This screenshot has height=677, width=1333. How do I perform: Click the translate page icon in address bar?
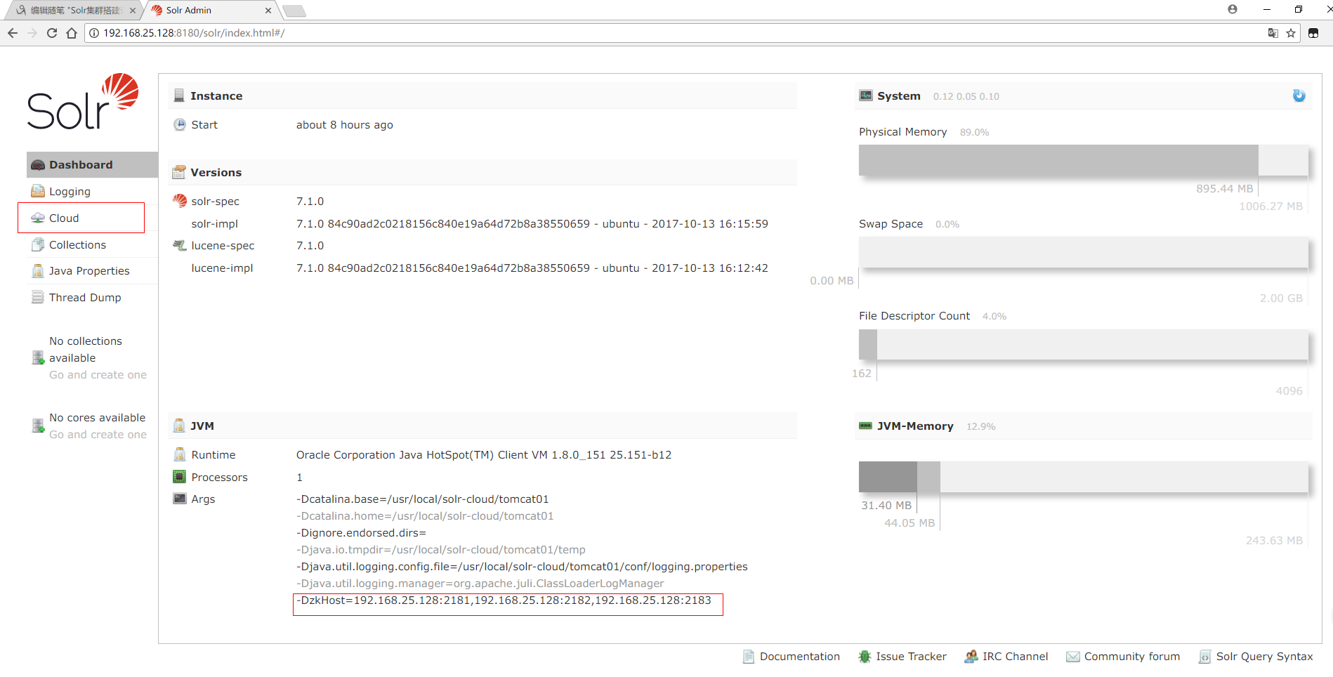point(1273,33)
